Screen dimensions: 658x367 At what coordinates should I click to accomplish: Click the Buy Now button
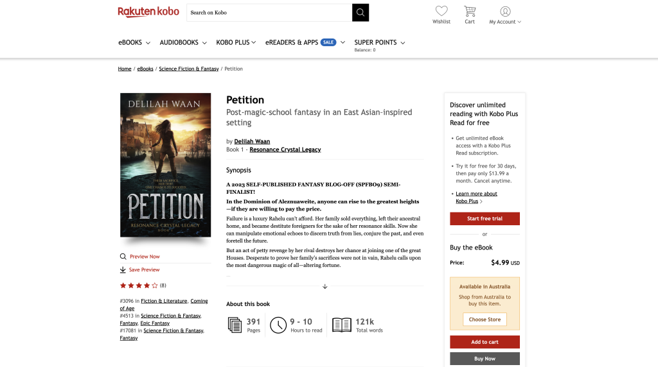[x=485, y=359]
